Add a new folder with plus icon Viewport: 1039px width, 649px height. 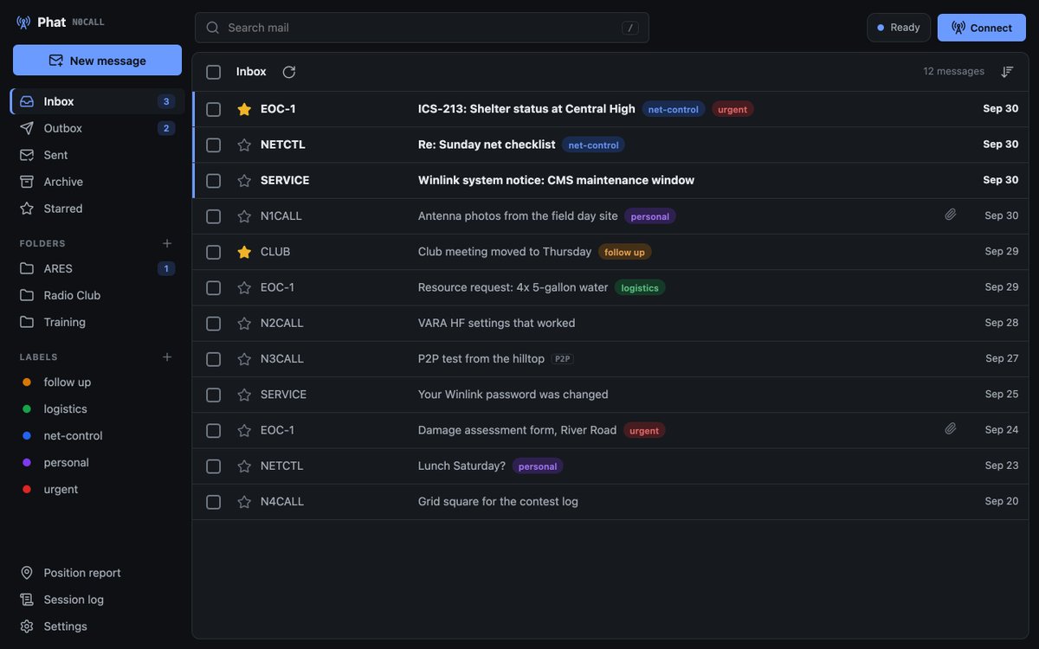click(167, 243)
